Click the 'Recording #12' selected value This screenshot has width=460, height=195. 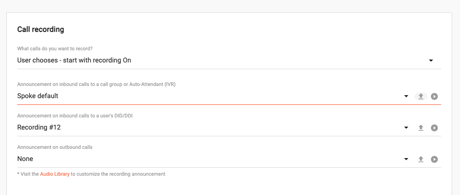tap(39, 127)
